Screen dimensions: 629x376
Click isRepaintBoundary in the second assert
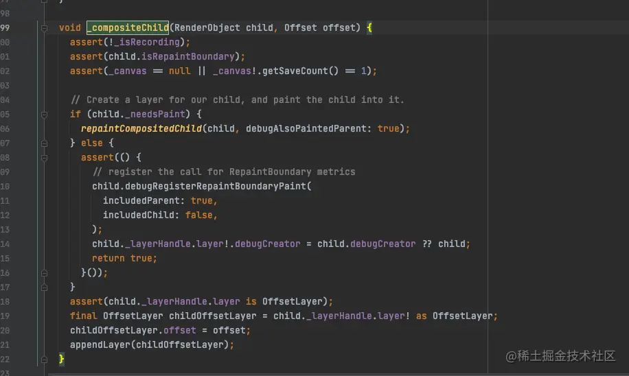tap(187, 56)
